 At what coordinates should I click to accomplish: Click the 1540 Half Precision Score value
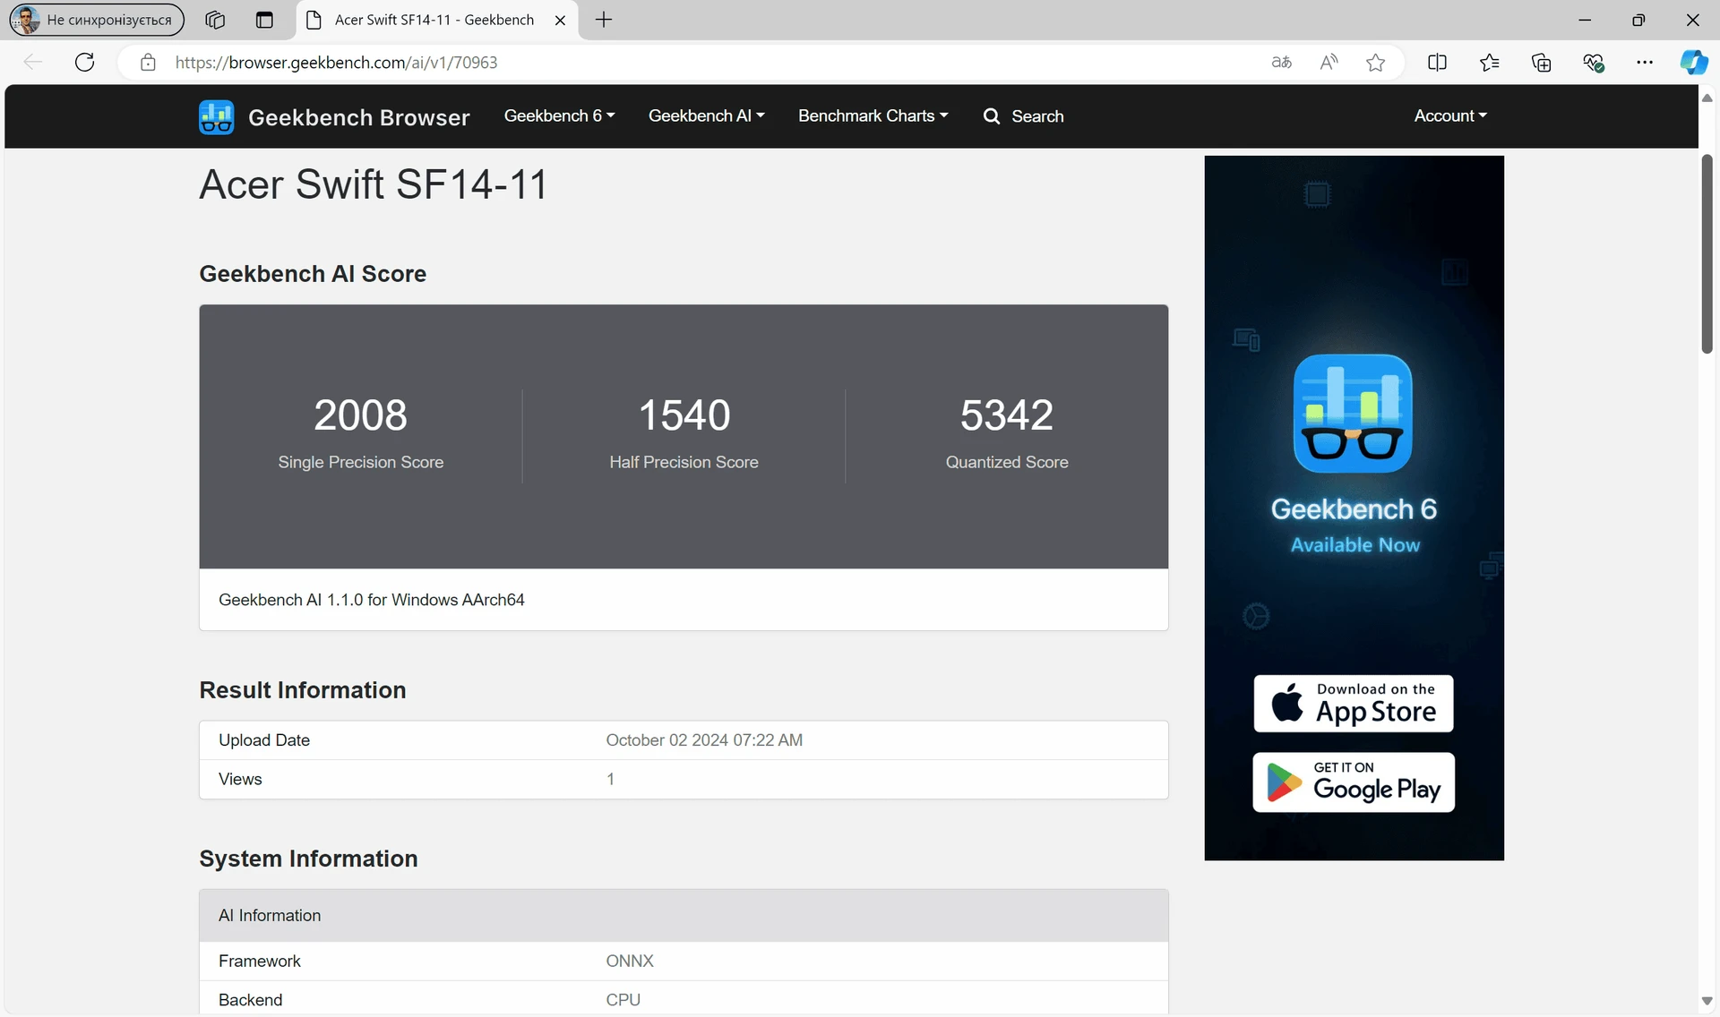[x=684, y=414]
